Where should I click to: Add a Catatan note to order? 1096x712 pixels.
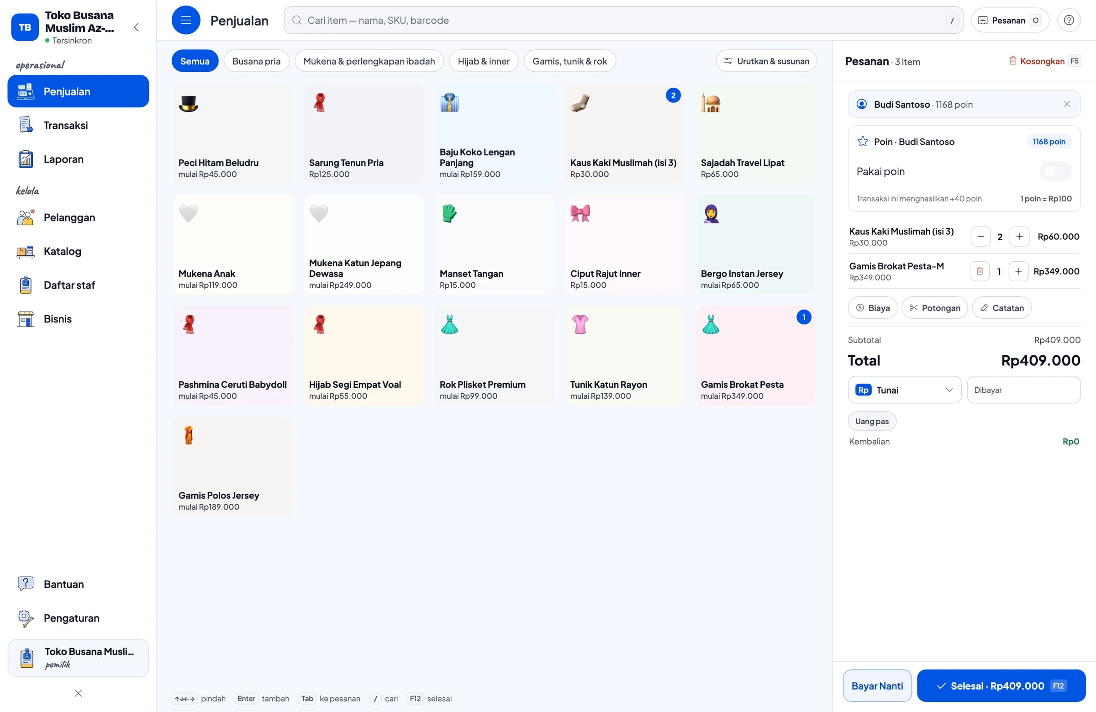click(1001, 308)
